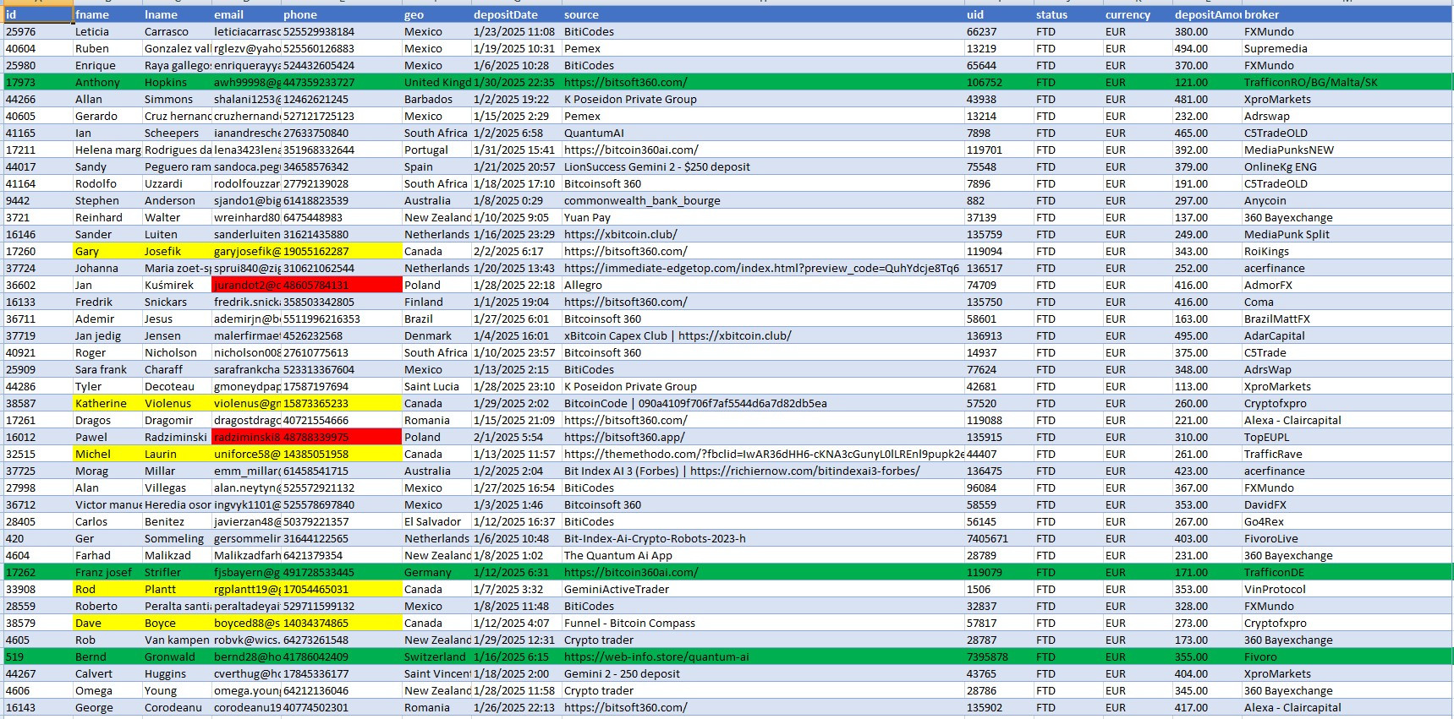Click the yellow-highlighted 'Katherine' first name cell
Viewport: 1454px width, 719px height.
[101, 403]
